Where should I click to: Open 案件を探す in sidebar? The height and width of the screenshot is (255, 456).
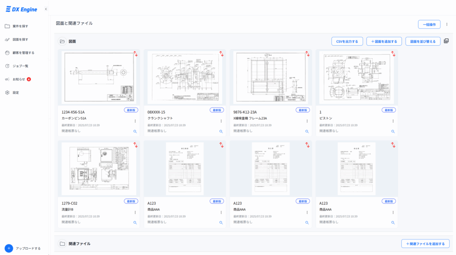click(x=20, y=26)
